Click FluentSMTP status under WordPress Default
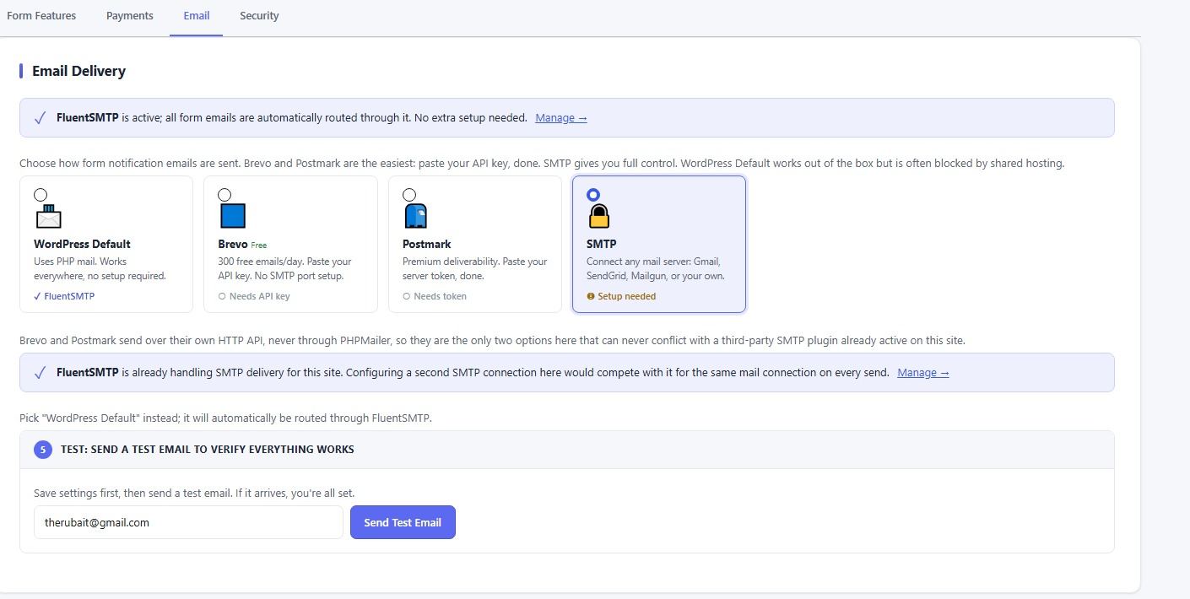 pyautogui.click(x=64, y=296)
